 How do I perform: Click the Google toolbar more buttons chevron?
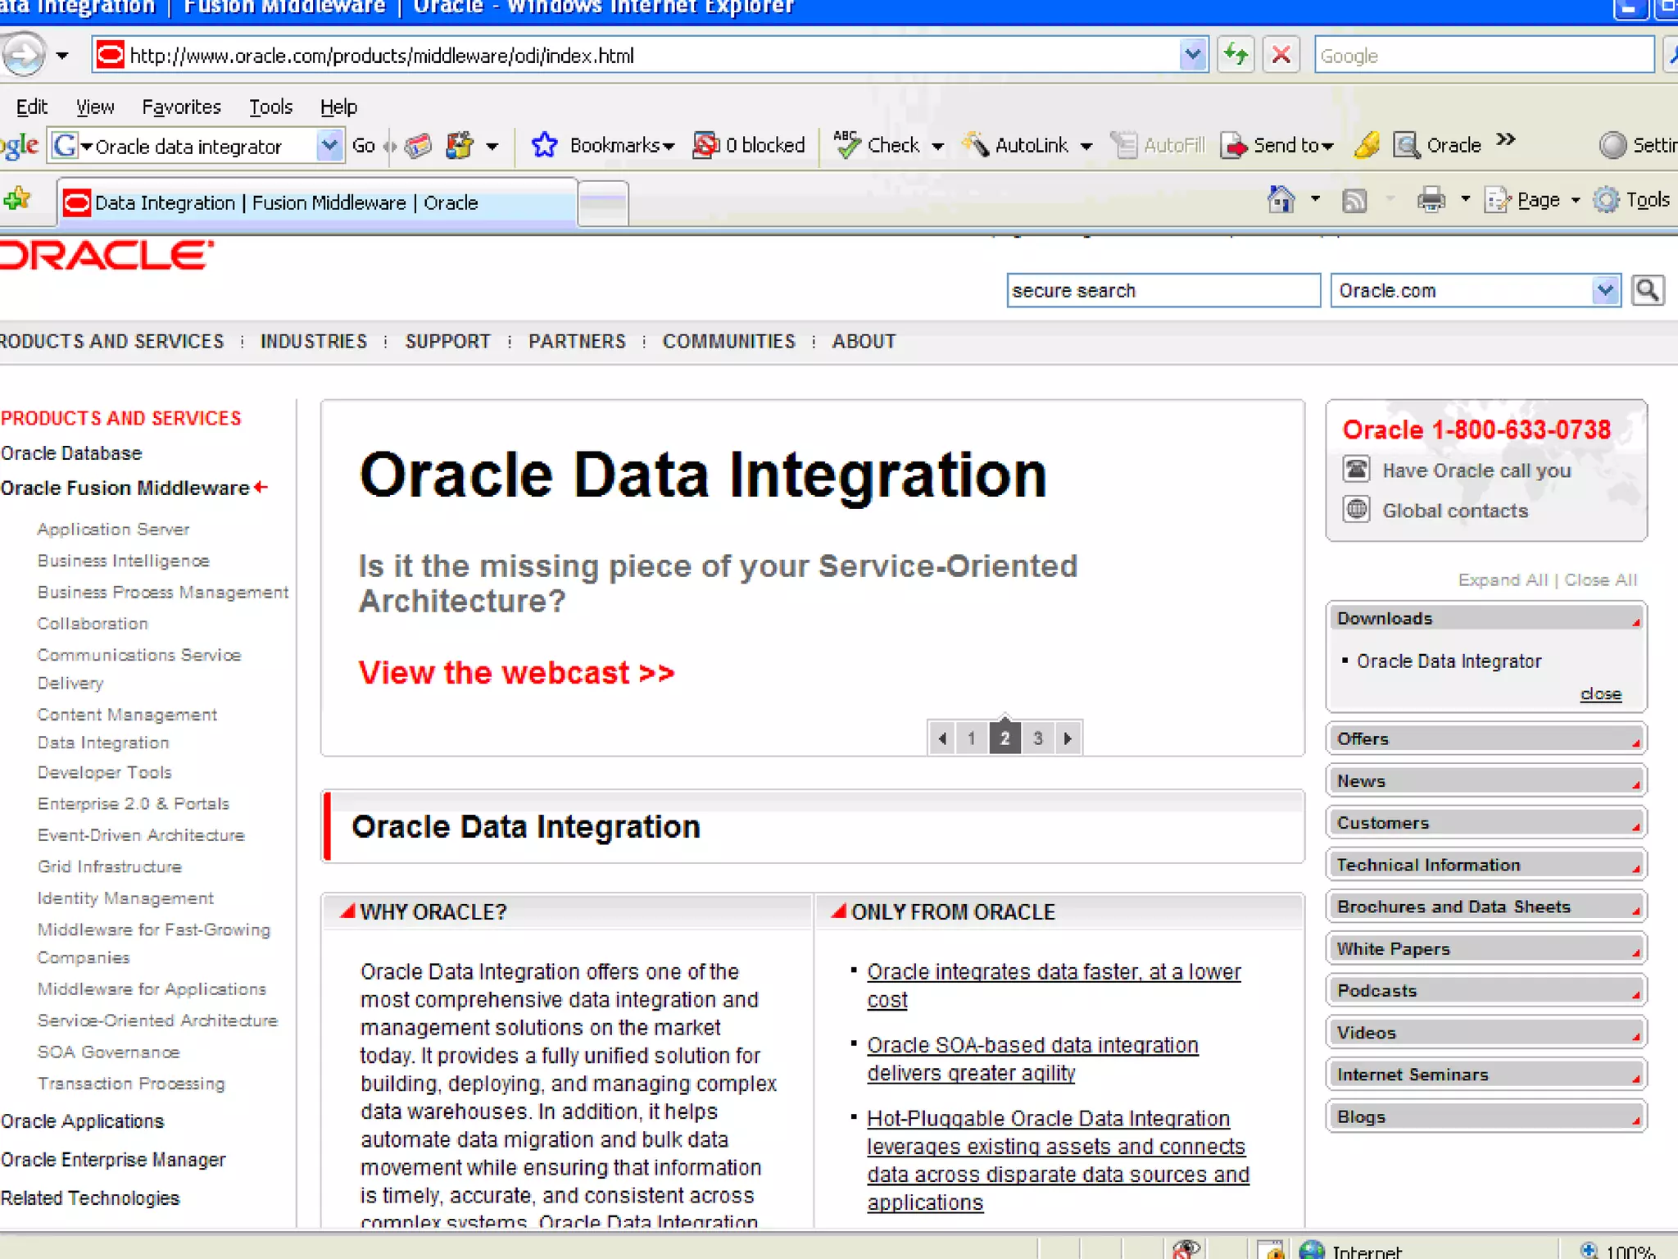click(1506, 139)
